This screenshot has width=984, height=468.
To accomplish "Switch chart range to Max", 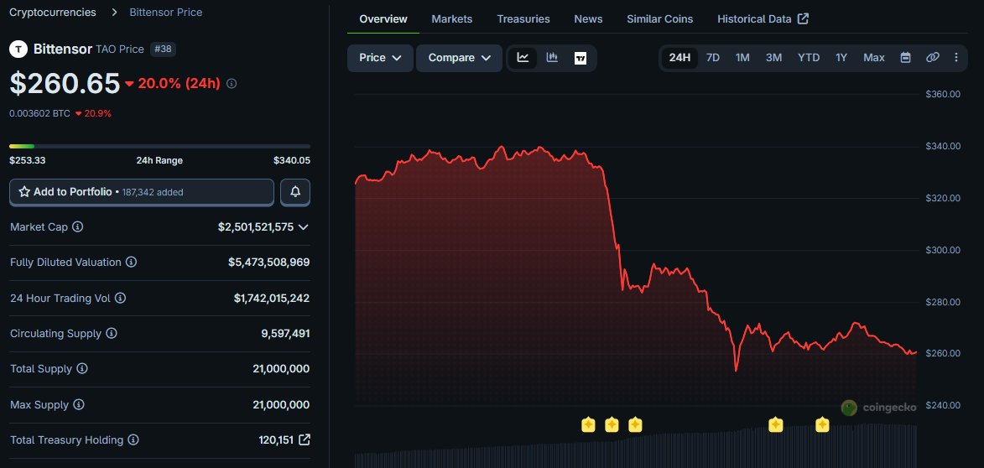I will tap(874, 58).
